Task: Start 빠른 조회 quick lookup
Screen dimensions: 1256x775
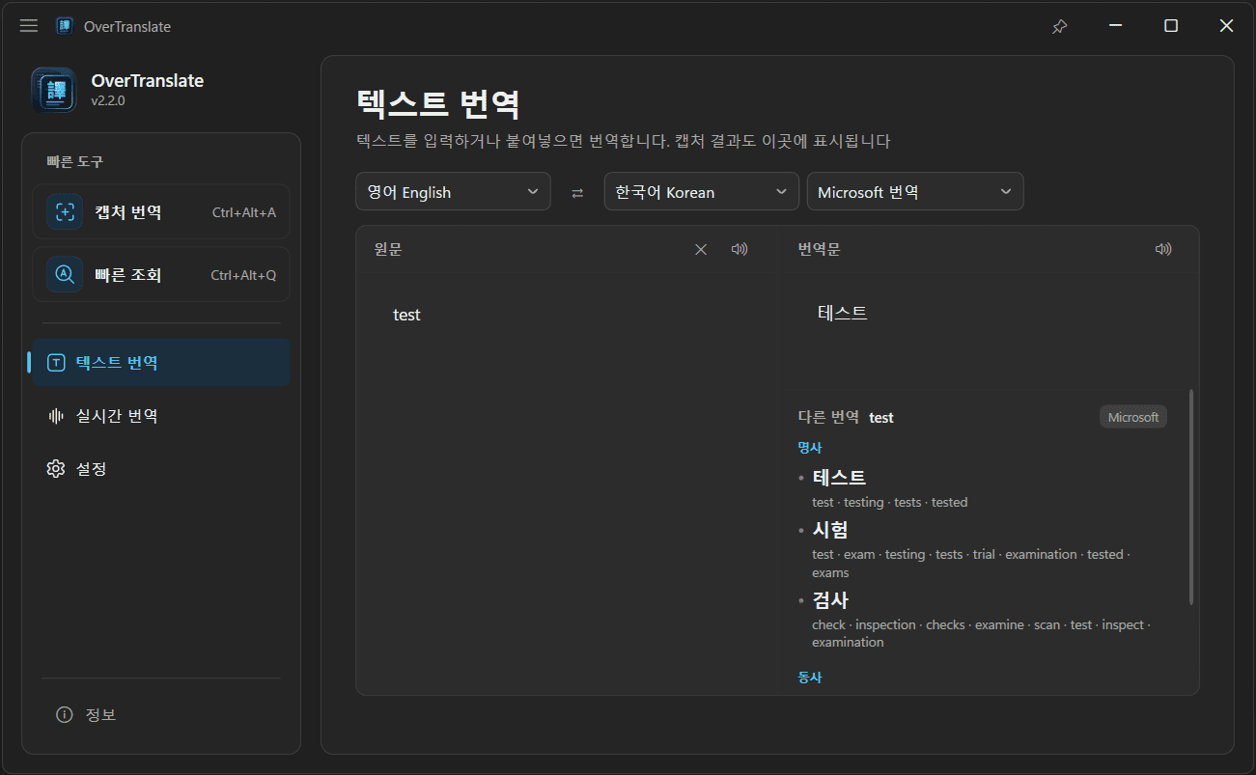Action: [x=161, y=275]
